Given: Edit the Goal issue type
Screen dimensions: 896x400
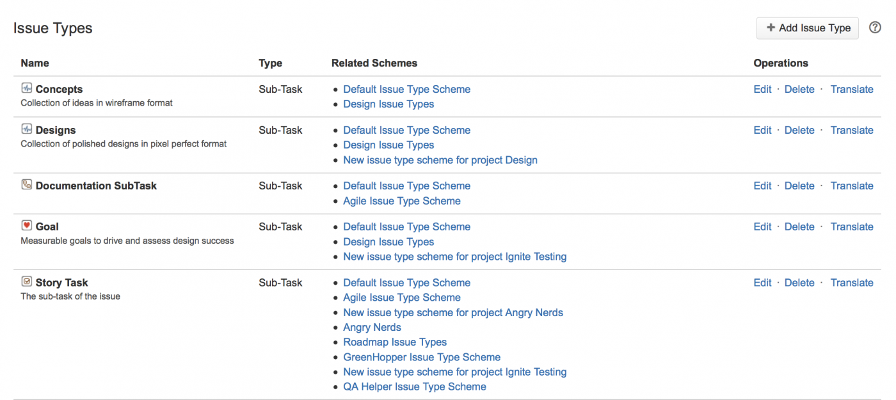Looking at the screenshot, I should click(762, 227).
